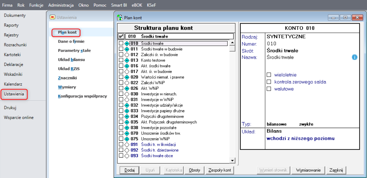
Task: Open the Administracja menu
Action: pos(61,5)
